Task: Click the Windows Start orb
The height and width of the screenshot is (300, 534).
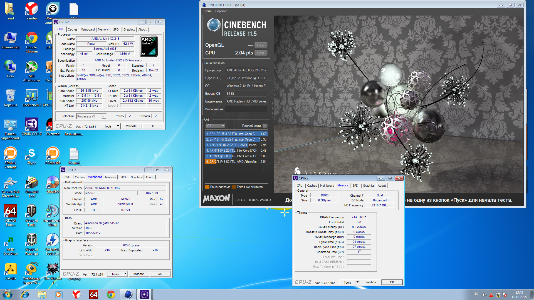Action: (x=8, y=294)
